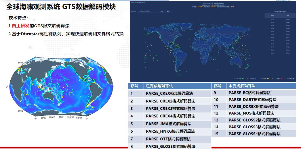Select the PARSE_GLOSS2格式解码算法 row
The width and height of the screenshot is (301, 149).
(254, 120)
